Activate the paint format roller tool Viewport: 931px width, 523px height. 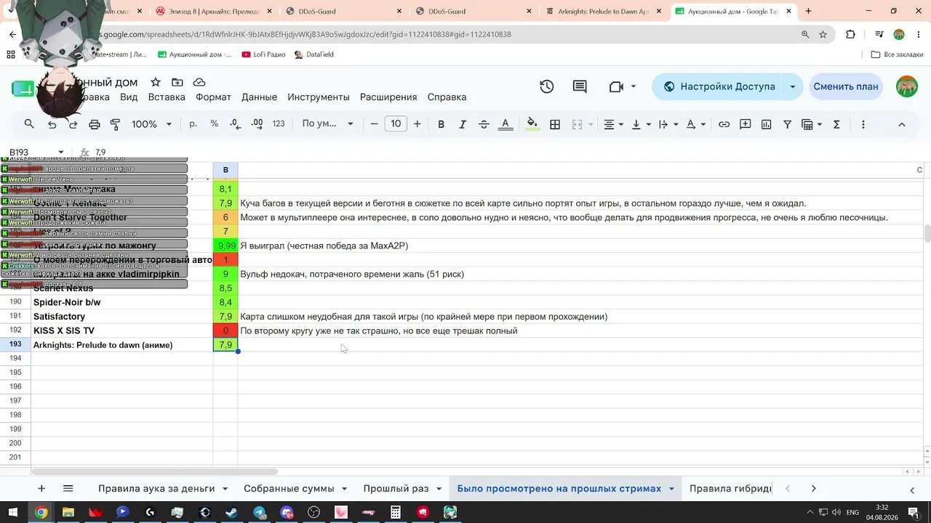115,124
